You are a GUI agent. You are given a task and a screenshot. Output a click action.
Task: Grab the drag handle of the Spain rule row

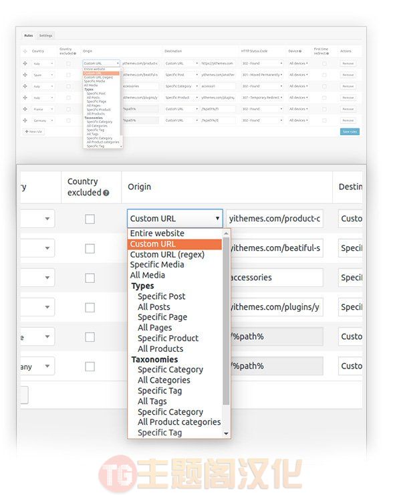coord(25,75)
